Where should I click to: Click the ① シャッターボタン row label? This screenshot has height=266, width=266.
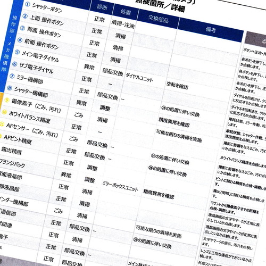(44, 7)
